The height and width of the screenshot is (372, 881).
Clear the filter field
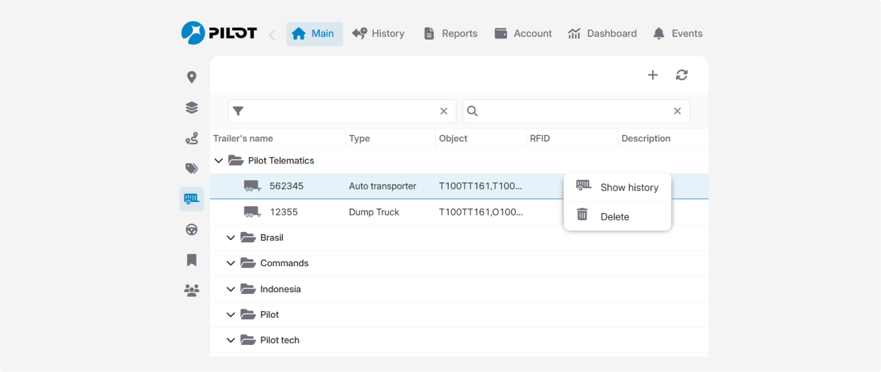pyautogui.click(x=443, y=111)
